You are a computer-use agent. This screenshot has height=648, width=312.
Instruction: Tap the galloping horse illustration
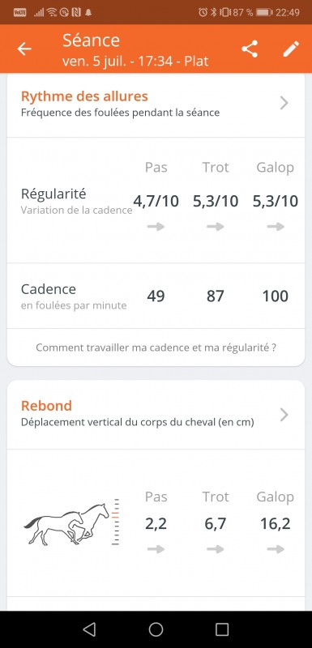pos(66,523)
